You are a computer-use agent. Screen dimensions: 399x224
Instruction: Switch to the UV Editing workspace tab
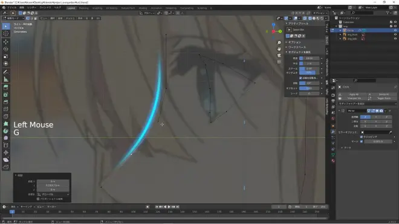(x=112, y=8)
